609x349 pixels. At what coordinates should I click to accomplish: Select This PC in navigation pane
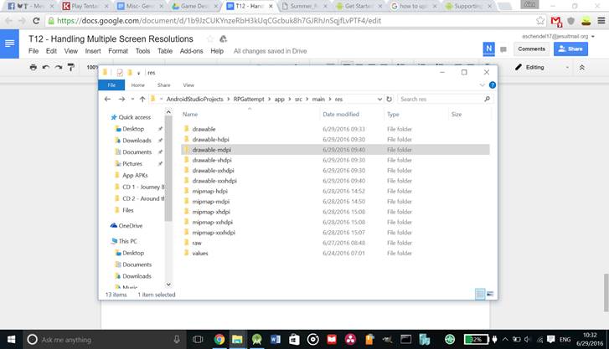124,241
